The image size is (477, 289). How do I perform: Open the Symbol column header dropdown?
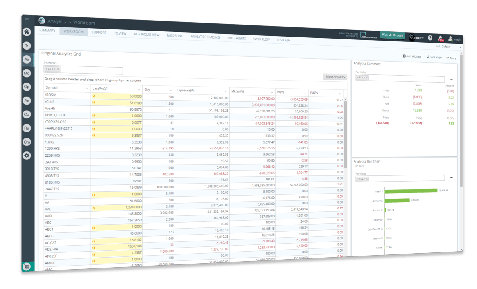pyautogui.click(x=86, y=89)
